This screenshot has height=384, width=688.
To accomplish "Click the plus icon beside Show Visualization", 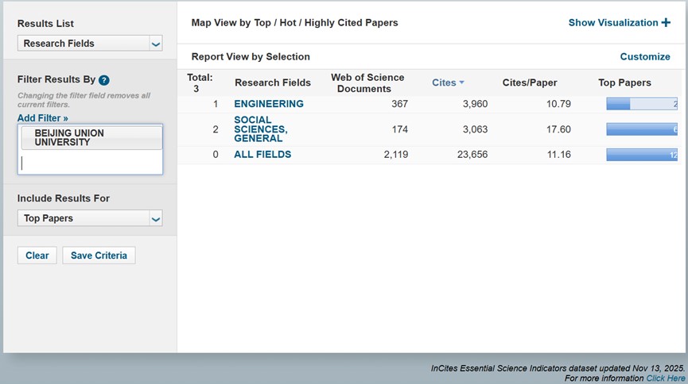I will tap(666, 23).
